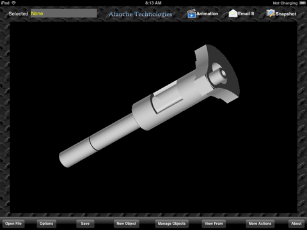Show the About information
Image resolution: width=307 pixels, height=230 pixels.
click(x=296, y=224)
